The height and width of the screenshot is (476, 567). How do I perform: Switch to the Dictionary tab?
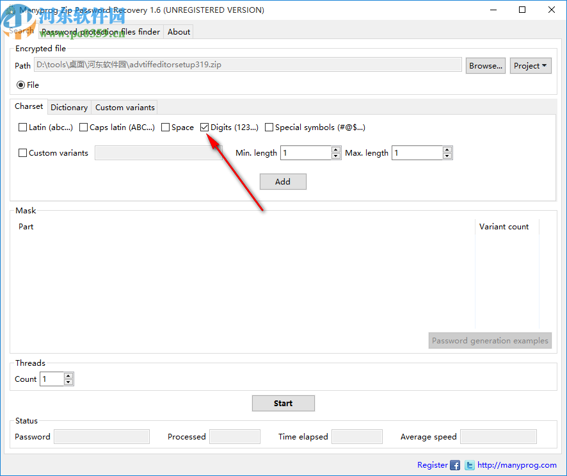click(69, 107)
